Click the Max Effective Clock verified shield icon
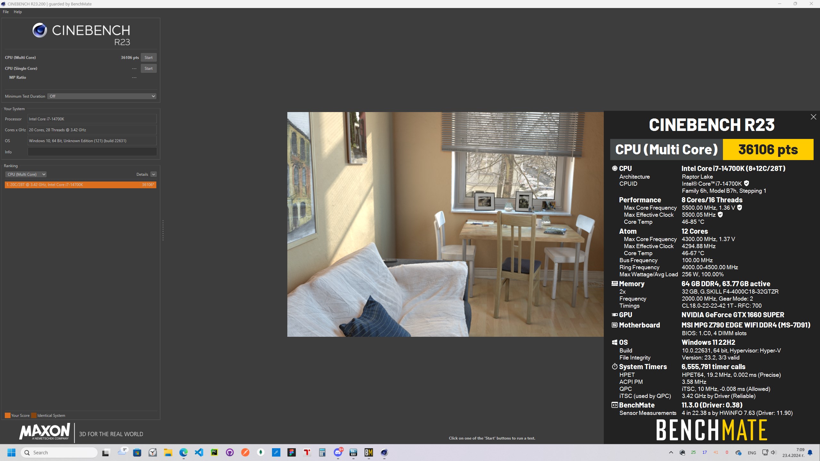Screen dimensions: 820x461 point(720,214)
